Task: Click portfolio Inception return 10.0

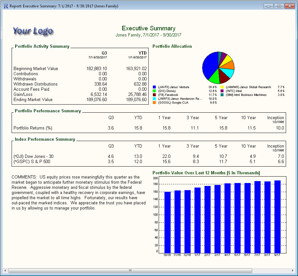Action: (280, 128)
